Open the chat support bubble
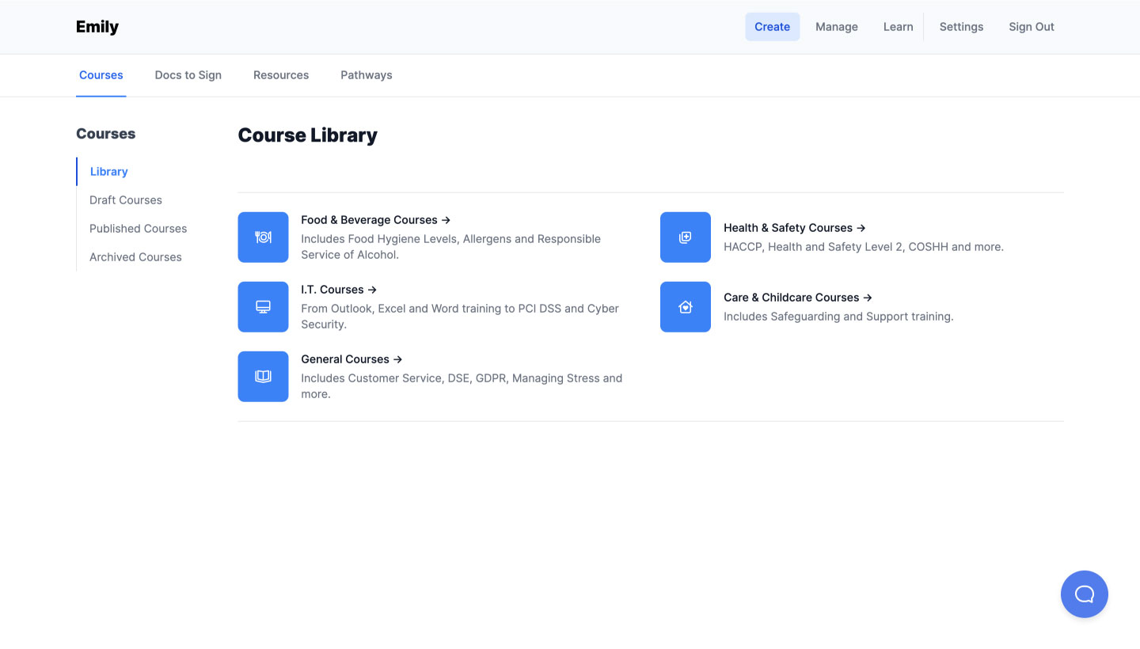This screenshot has height=649, width=1140. [1084, 594]
